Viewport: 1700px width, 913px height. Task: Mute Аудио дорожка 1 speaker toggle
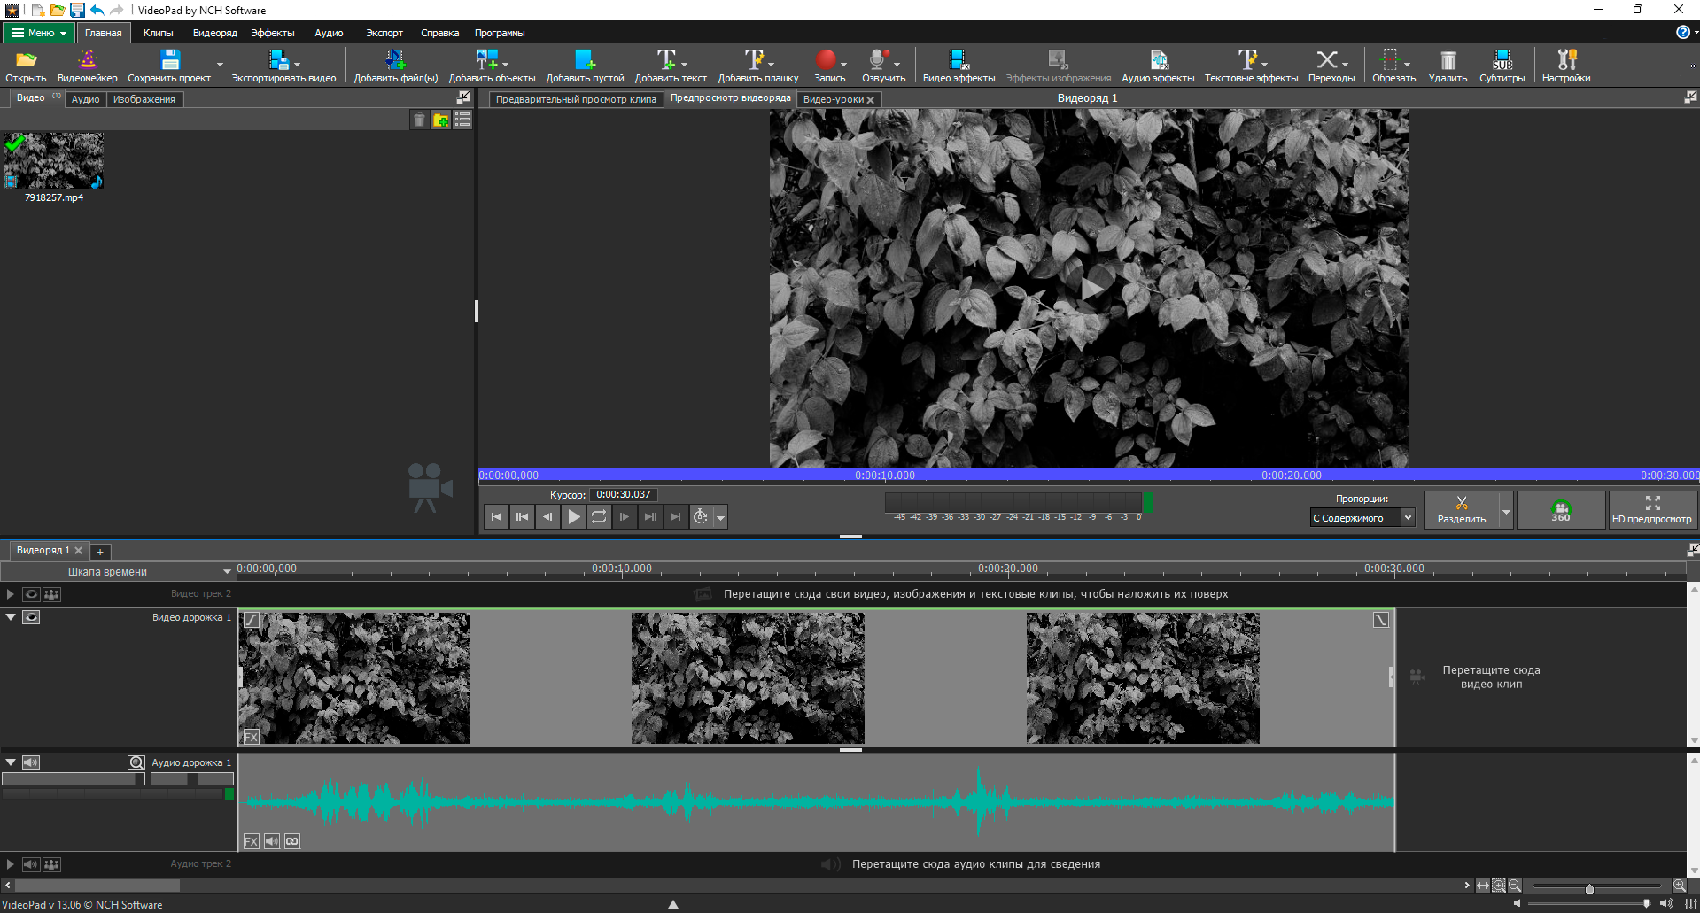point(31,762)
